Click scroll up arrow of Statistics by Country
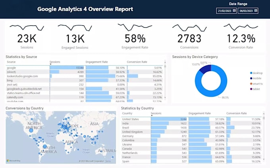Screen dimensions: 270x168 264,114
